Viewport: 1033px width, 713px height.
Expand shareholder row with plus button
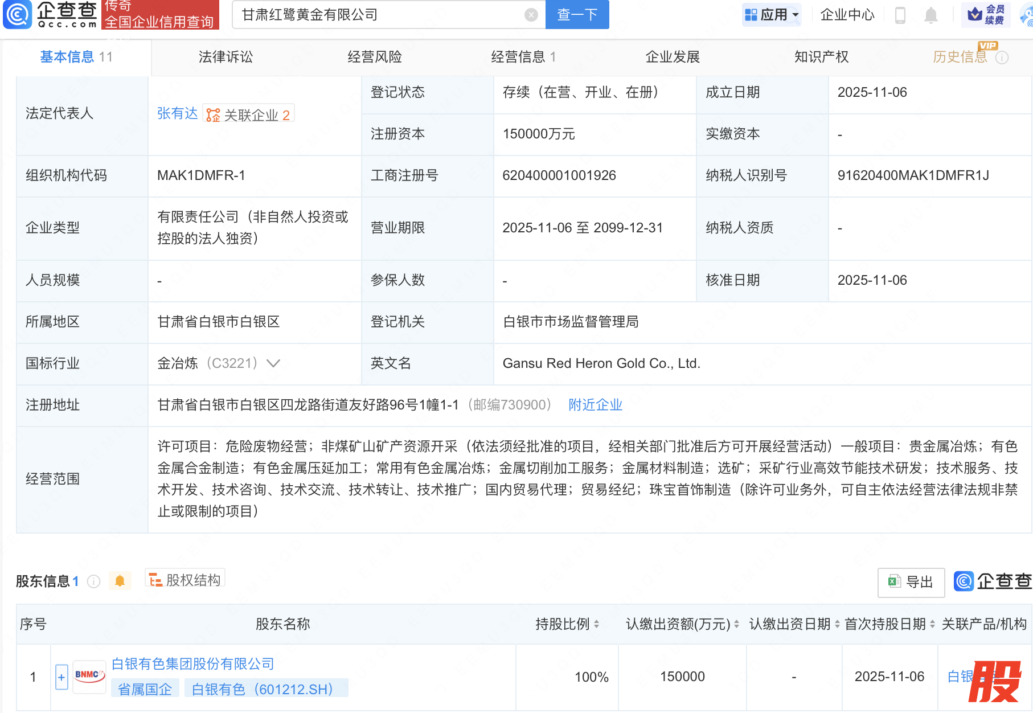pos(62,677)
